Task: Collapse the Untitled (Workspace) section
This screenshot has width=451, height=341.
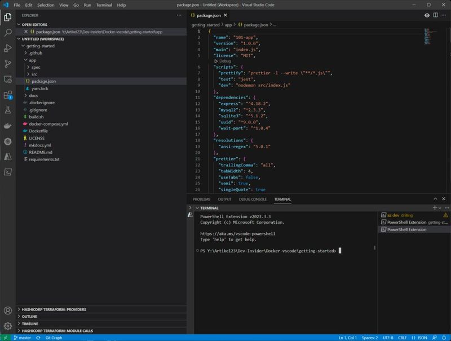Action: click(x=19, y=39)
